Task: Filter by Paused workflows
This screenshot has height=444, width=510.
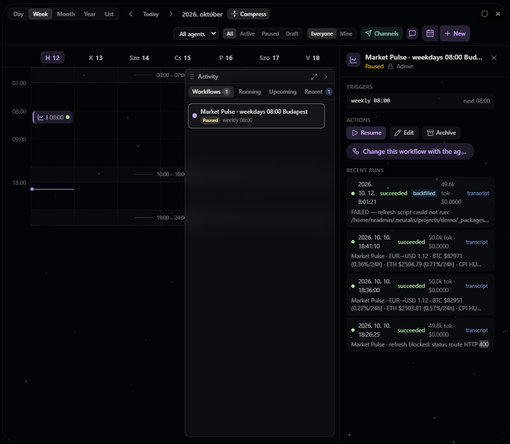Action: [270, 34]
